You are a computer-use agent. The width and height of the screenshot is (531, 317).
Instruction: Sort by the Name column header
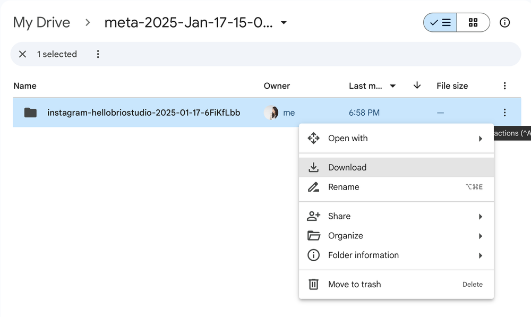[x=25, y=86]
